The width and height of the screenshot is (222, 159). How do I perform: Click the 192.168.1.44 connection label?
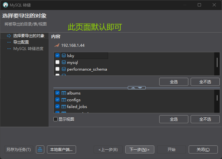pos(73,45)
